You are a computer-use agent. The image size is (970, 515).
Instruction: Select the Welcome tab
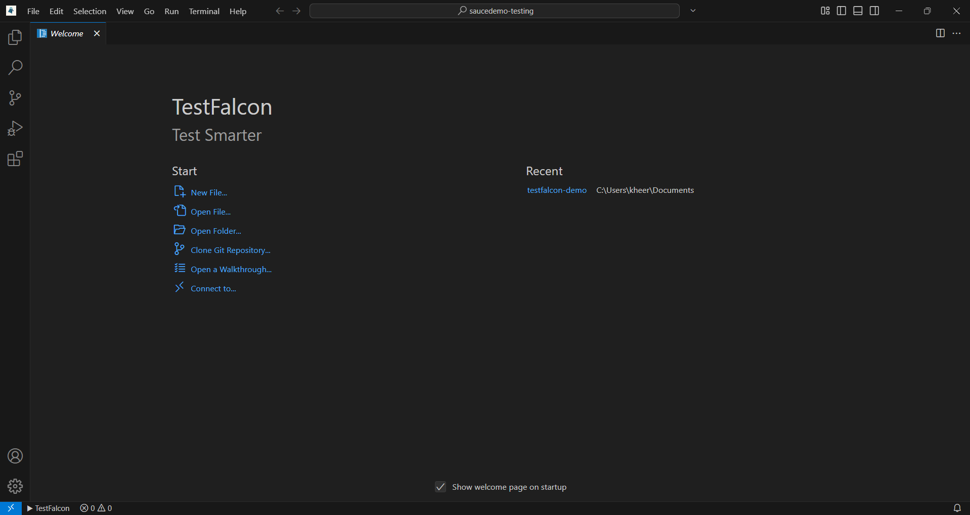pyautogui.click(x=68, y=33)
